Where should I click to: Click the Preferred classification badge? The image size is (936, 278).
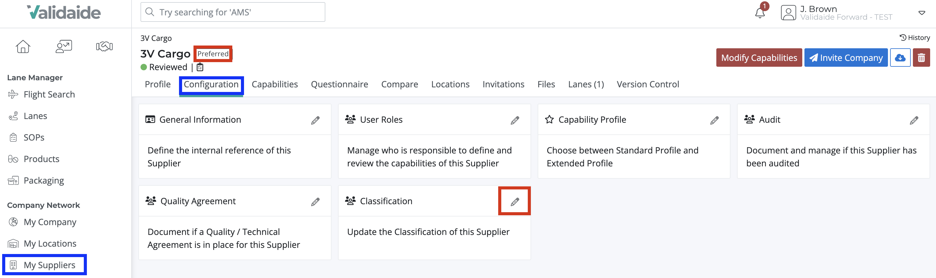(213, 54)
